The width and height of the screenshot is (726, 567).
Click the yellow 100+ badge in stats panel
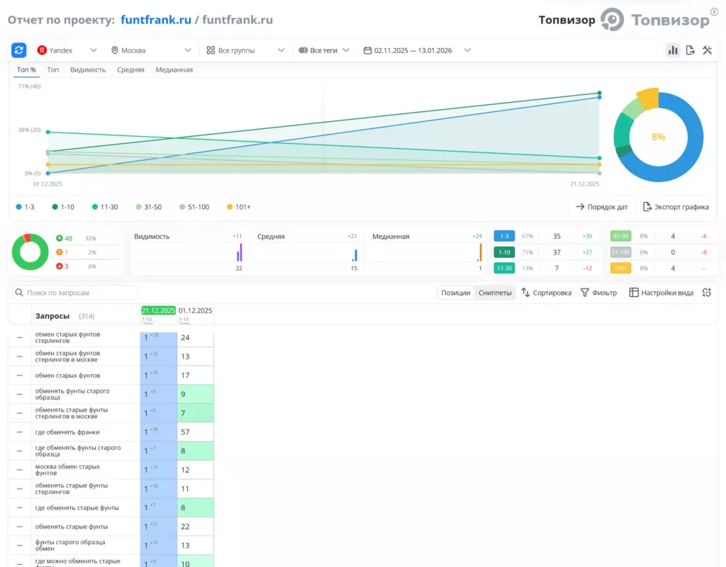point(620,269)
